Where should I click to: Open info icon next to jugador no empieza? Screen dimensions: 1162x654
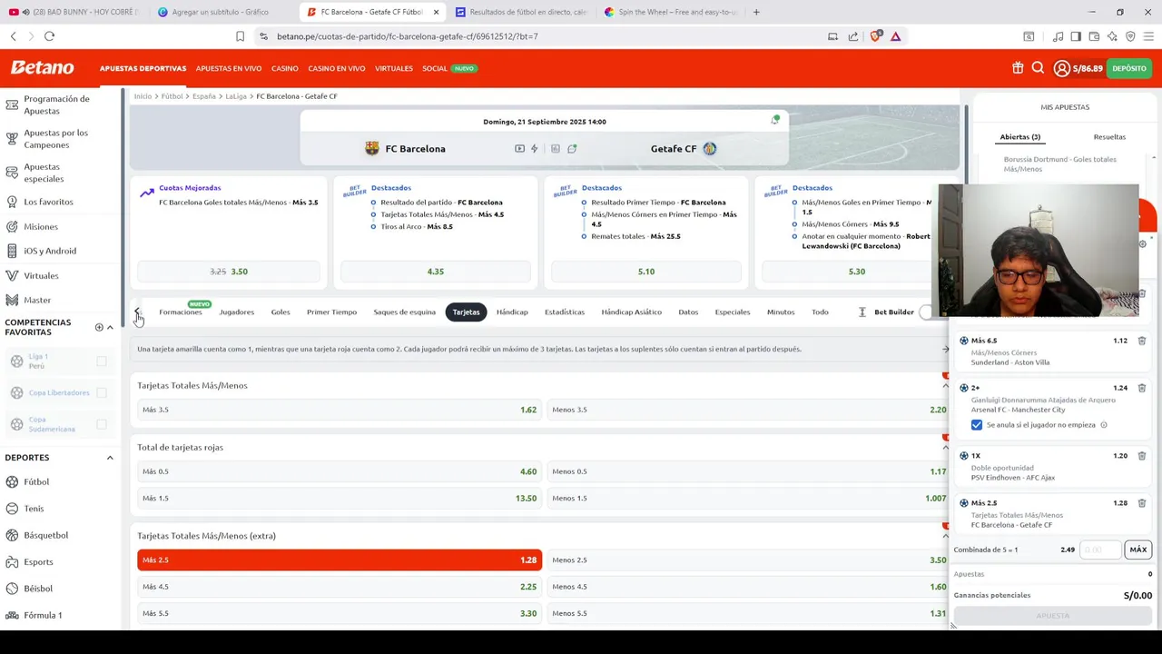tap(1104, 425)
